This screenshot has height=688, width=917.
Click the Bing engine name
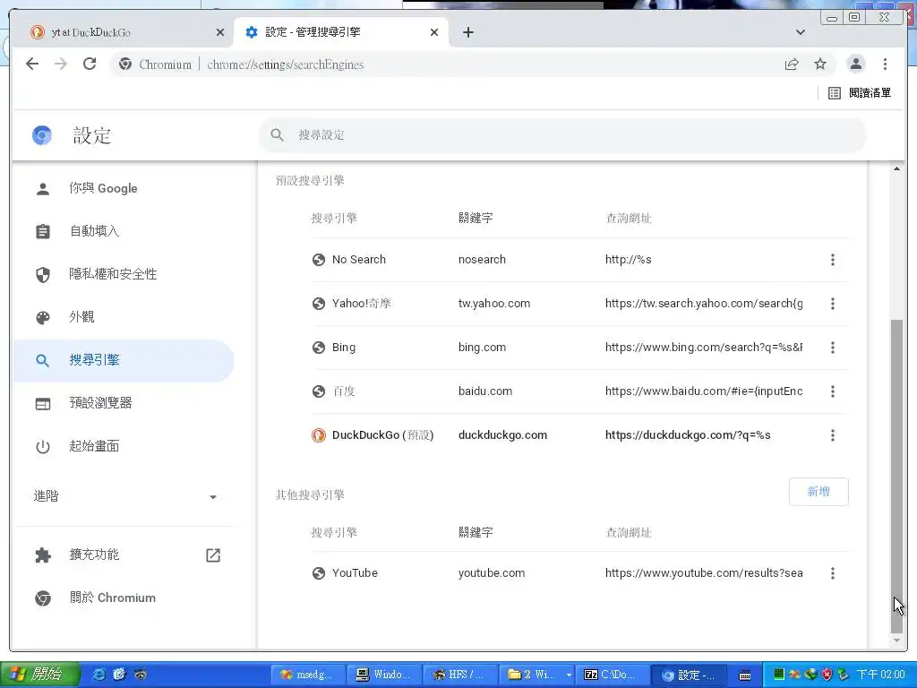[x=344, y=348]
